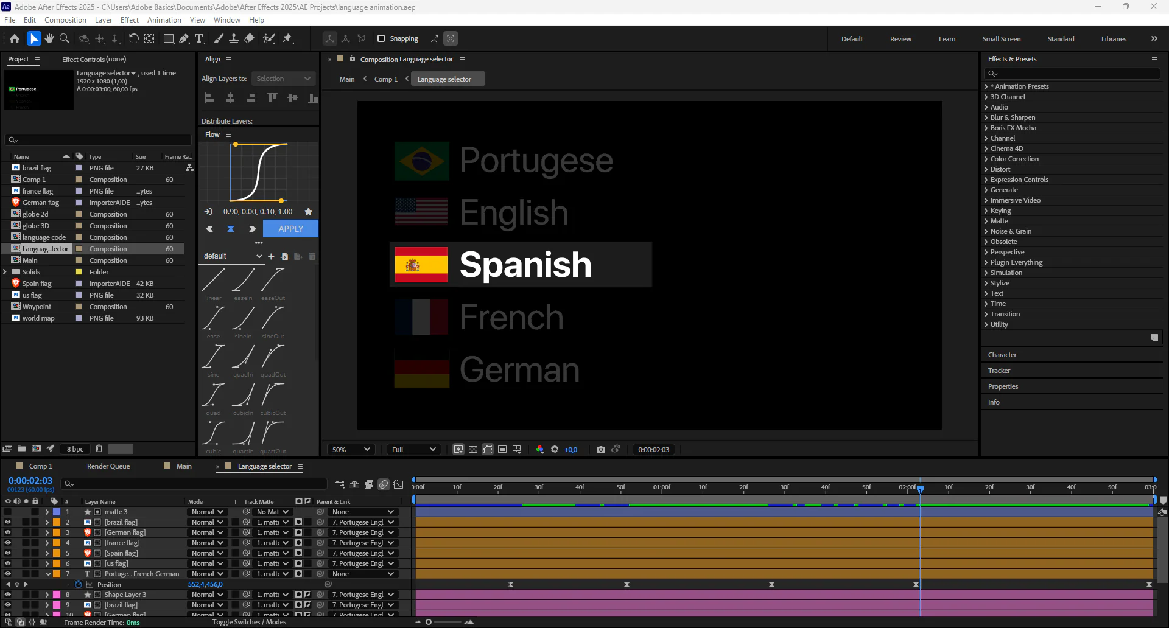Hide the [brazil flag] layer 2

[x=7, y=522]
